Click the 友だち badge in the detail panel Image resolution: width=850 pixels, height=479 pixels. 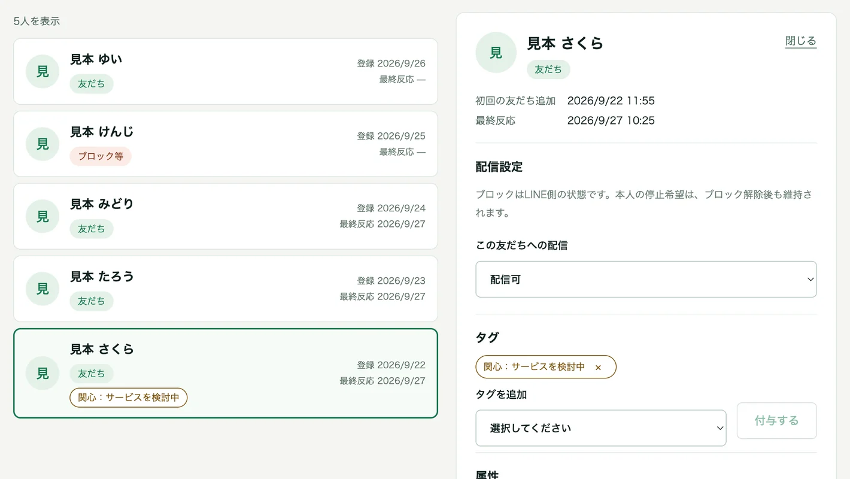click(548, 69)
